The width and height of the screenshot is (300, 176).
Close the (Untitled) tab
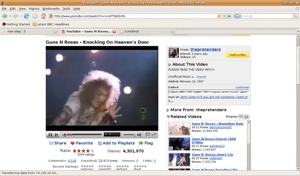click(173, 32)
